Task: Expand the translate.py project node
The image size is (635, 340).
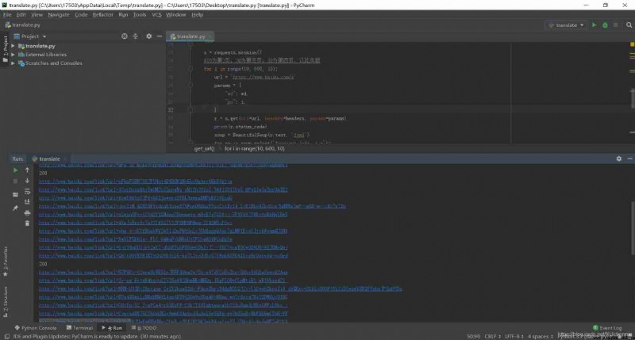Action: tap(13, 46)
